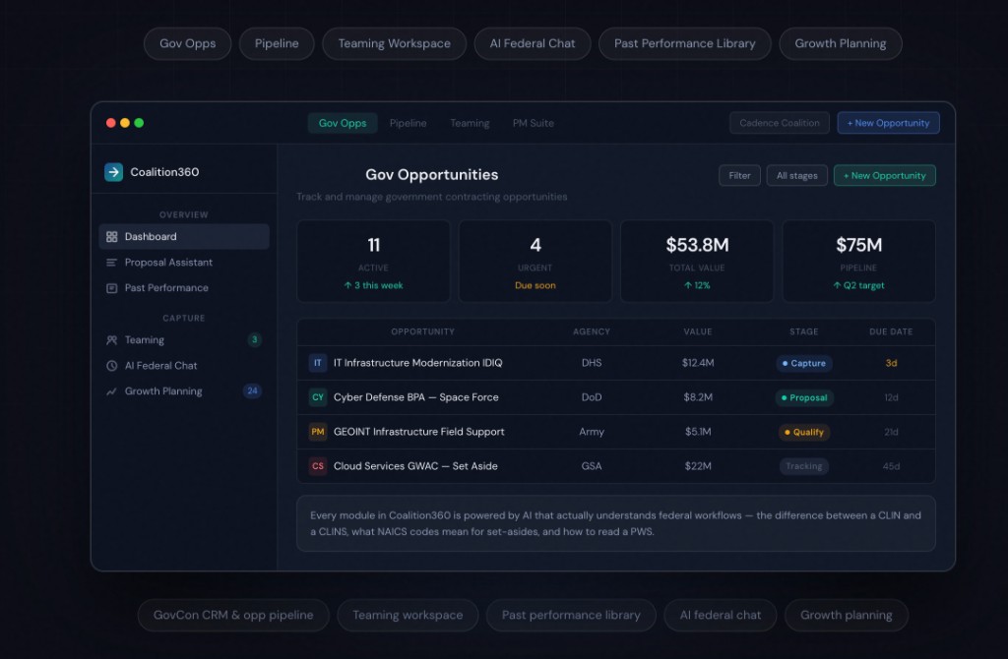The image size is (1008, 659).
Task: Click the Past Performance document icon
Action: [x=111, y=288]
